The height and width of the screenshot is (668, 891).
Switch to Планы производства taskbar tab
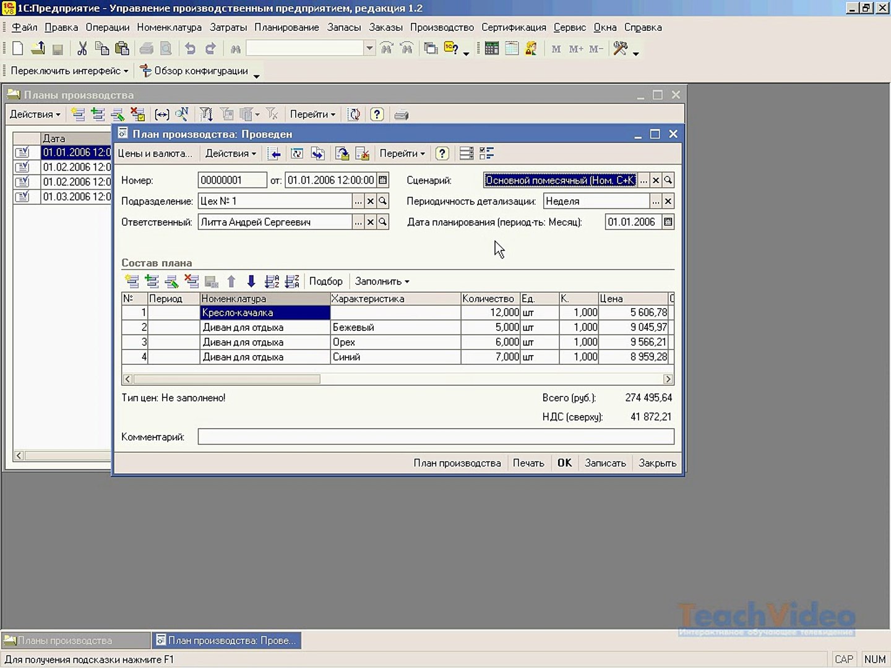pyautogui.click(x=76, y=641)
